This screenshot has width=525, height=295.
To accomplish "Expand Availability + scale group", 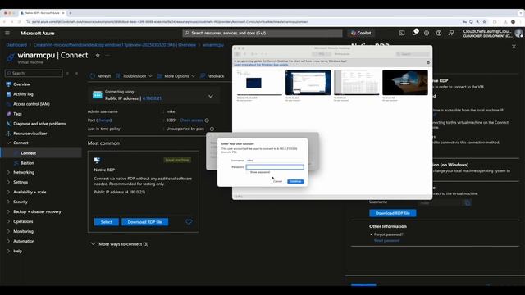I will [9, 192].
